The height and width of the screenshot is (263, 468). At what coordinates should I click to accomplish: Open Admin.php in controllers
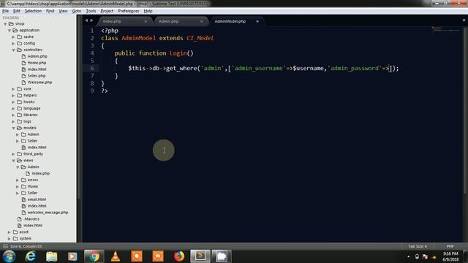pos(37,56)
